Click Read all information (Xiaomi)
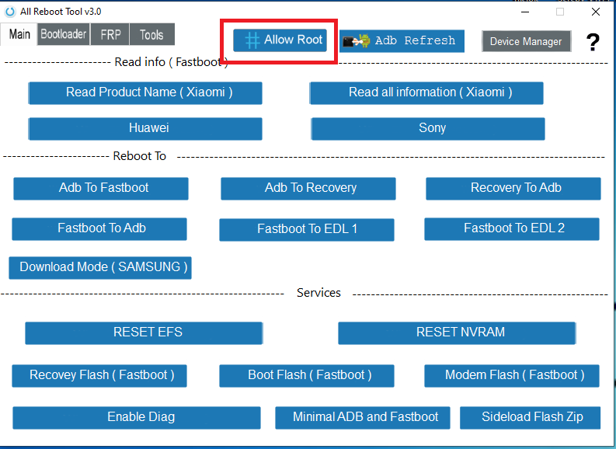The image size is (616, 449). coord(426,92)
